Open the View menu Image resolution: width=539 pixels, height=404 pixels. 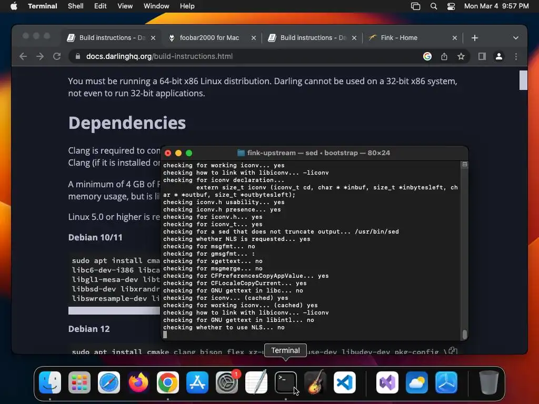point(125,6)
